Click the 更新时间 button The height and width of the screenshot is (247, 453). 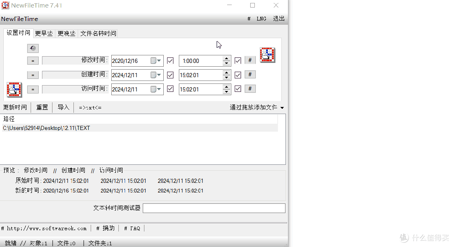pyautogui.click(x=15, y=107)
